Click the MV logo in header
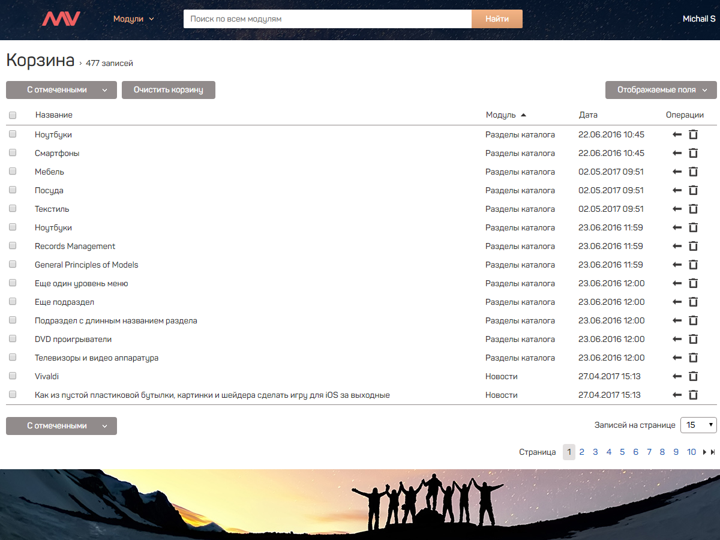The image size is (720, 540). click(61, 19)
